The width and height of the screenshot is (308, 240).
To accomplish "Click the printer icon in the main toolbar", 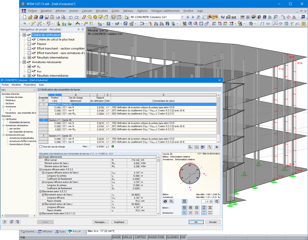I will pyautogui.click(x=57, y=17).
